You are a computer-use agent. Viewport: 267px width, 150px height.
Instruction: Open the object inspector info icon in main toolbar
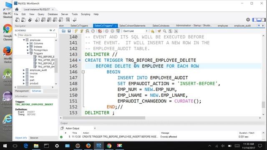[30, 20]
